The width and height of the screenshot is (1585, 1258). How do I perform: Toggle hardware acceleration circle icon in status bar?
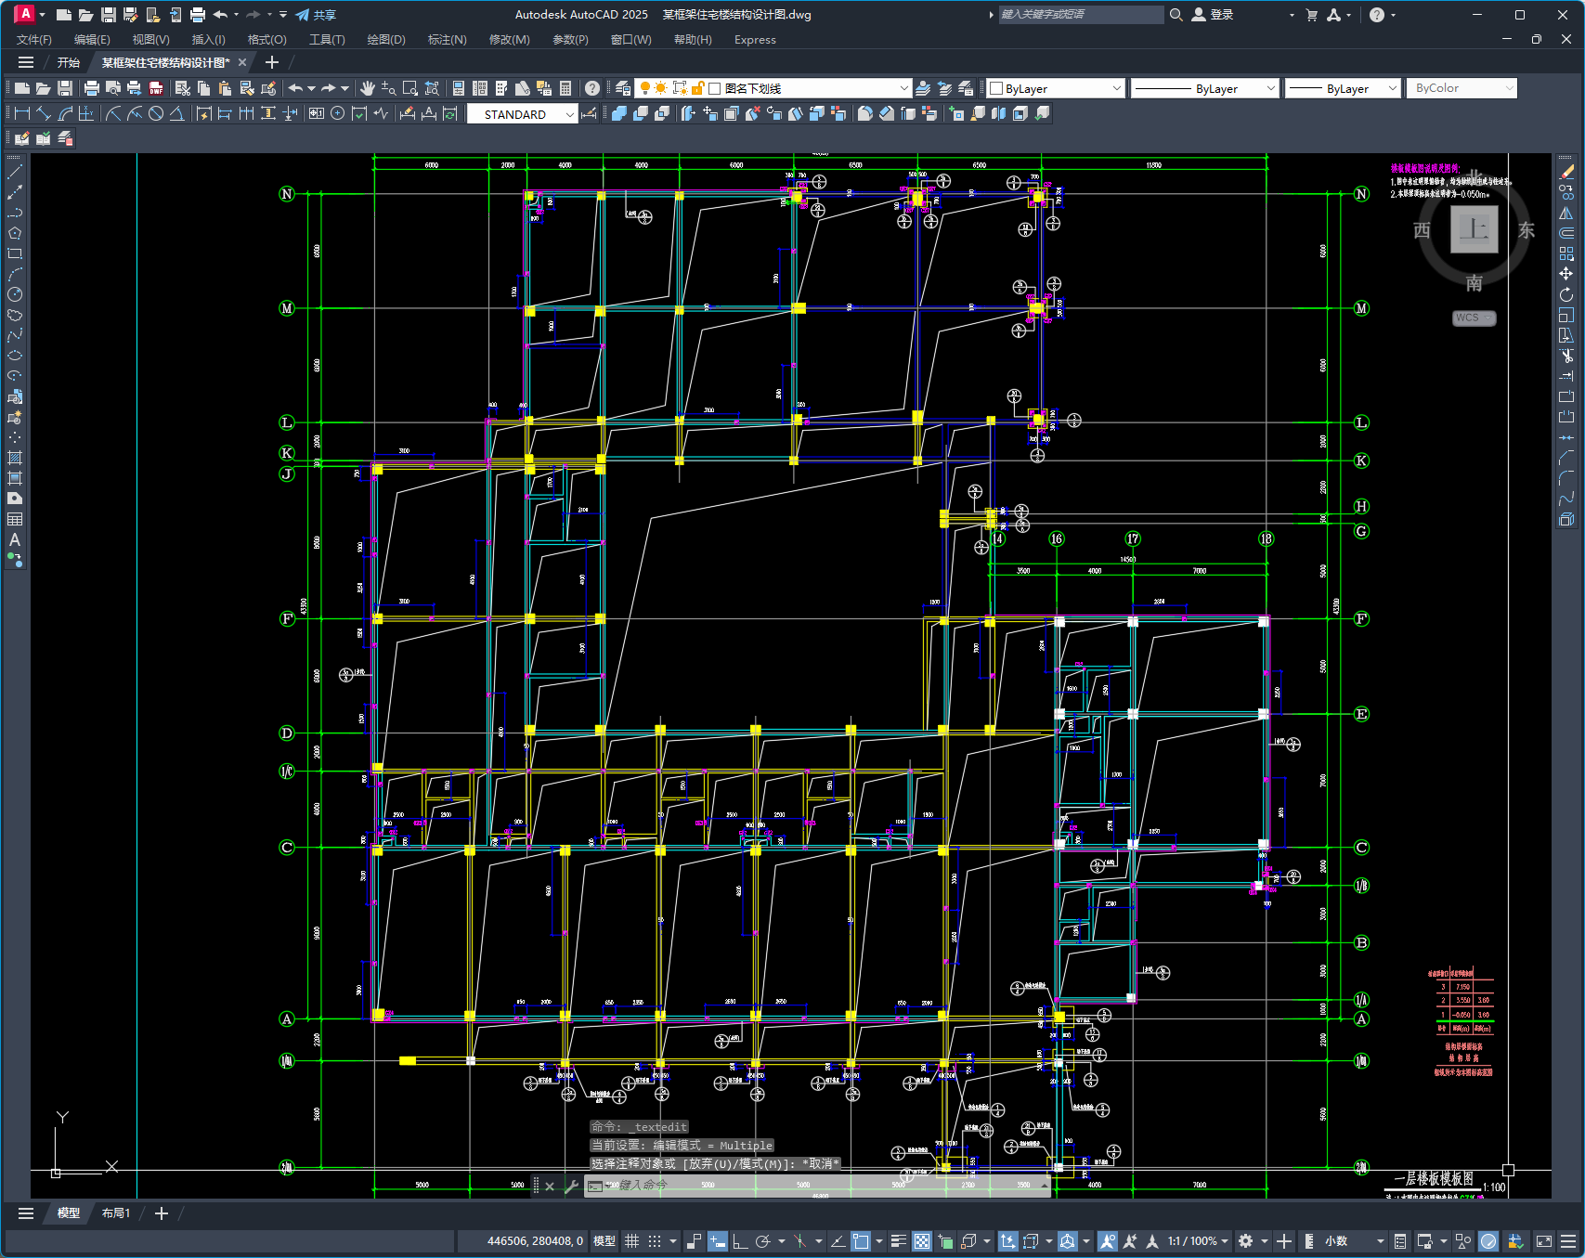1488,1241
